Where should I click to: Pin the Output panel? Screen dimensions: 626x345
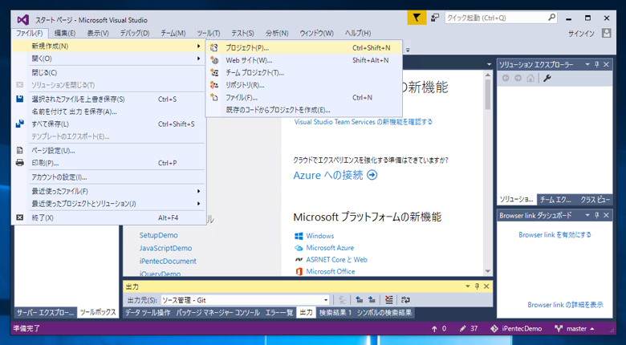(x=477, y=286)
